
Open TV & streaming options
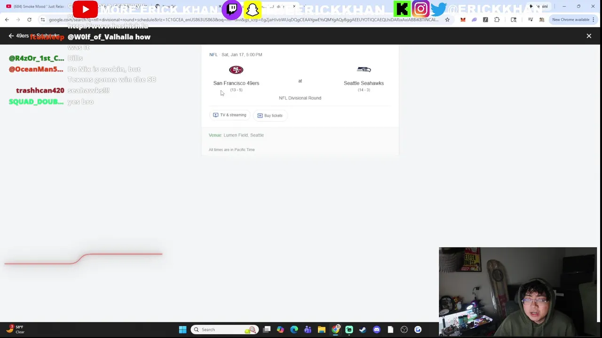pos(230,115)
